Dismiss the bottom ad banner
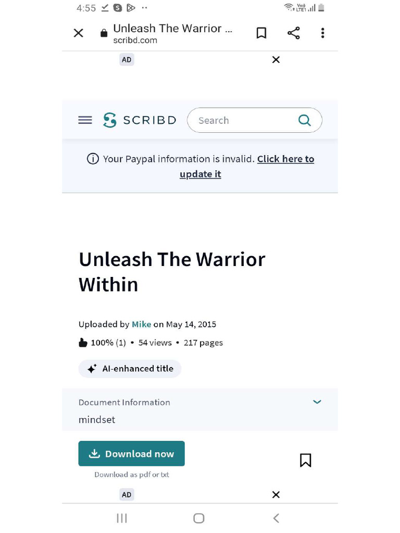 point(276,494)
